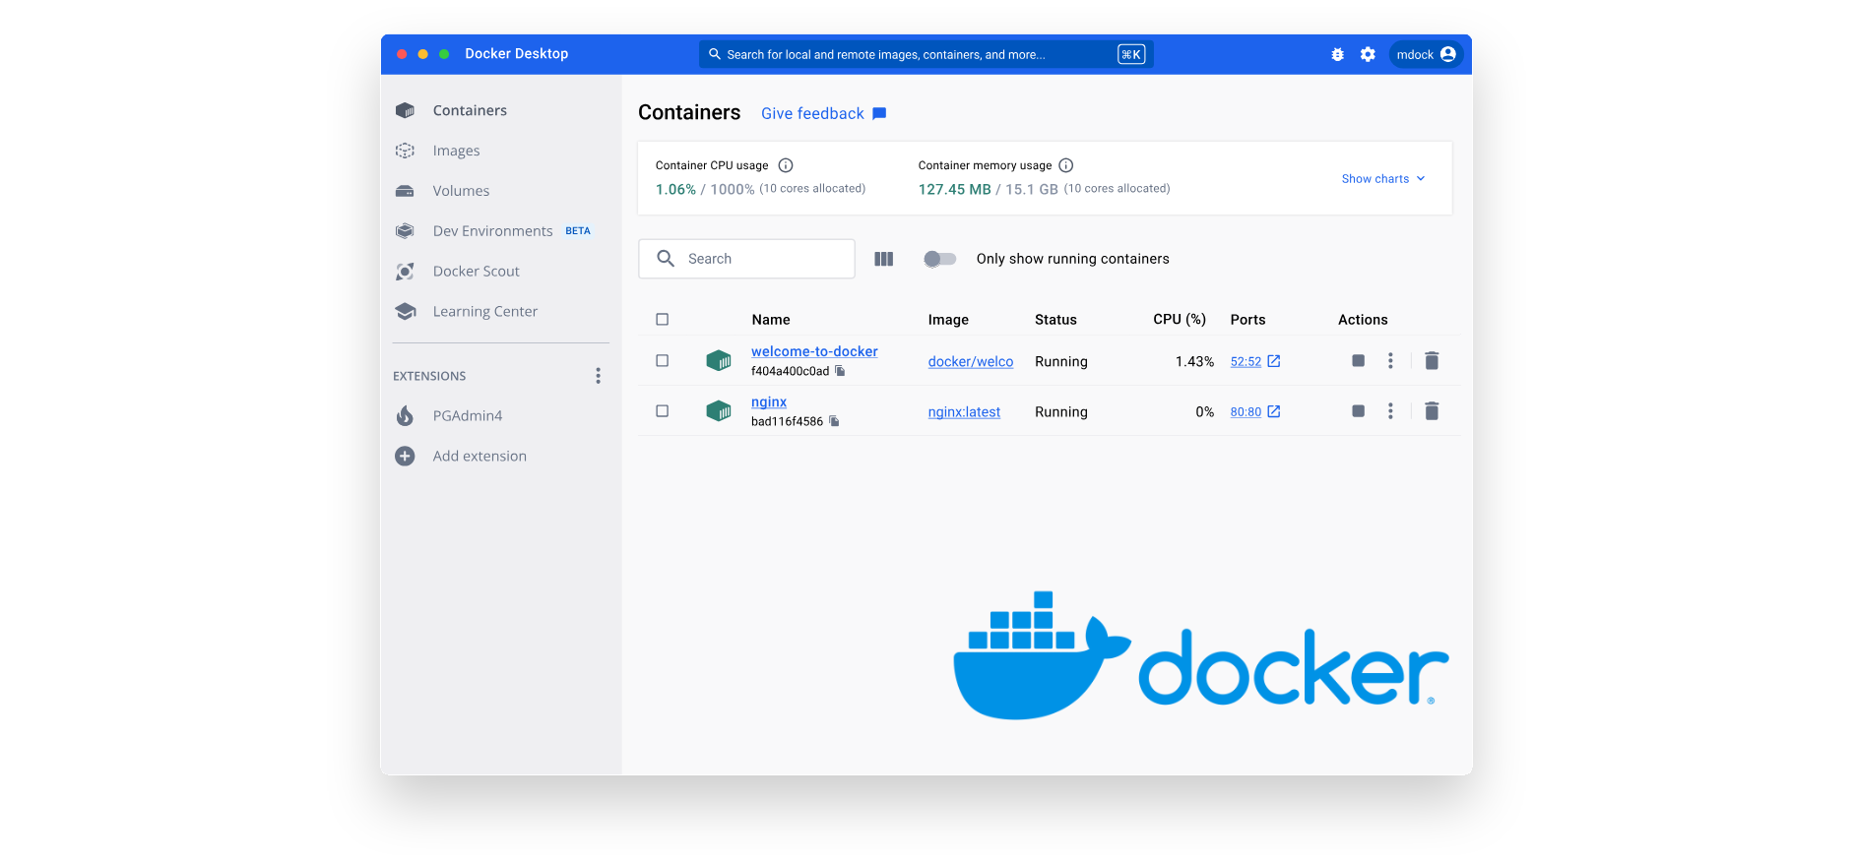Delete the nginx container

[x=1432, y=411]
